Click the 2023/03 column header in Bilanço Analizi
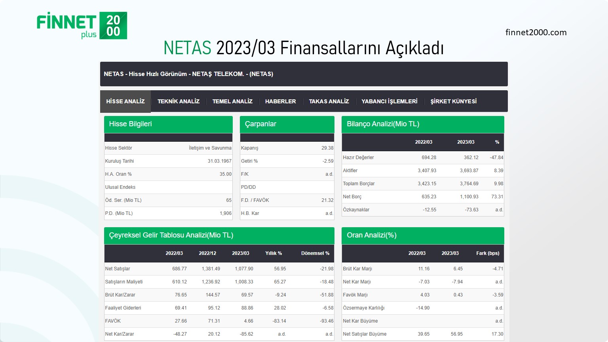The image size is (608, 342). 466,142
